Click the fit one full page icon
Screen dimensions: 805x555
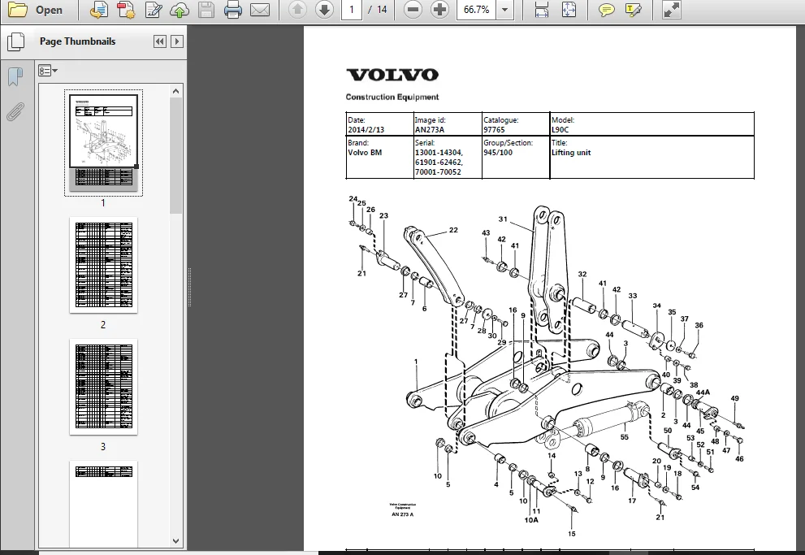tap(569, 10)
